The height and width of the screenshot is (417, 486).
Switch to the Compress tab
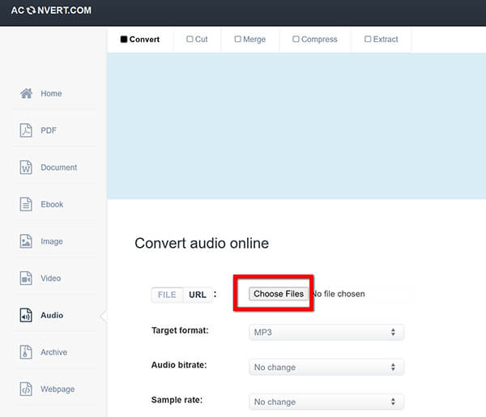[x=315, y=40]
